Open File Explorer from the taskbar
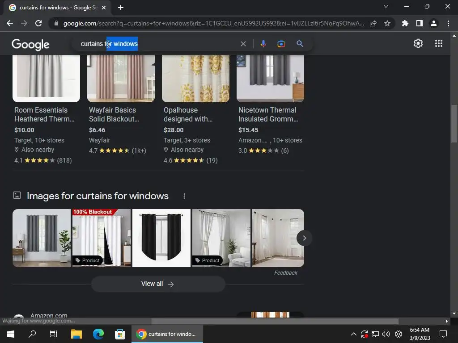 pyautogui.click(x=76, y=334)
